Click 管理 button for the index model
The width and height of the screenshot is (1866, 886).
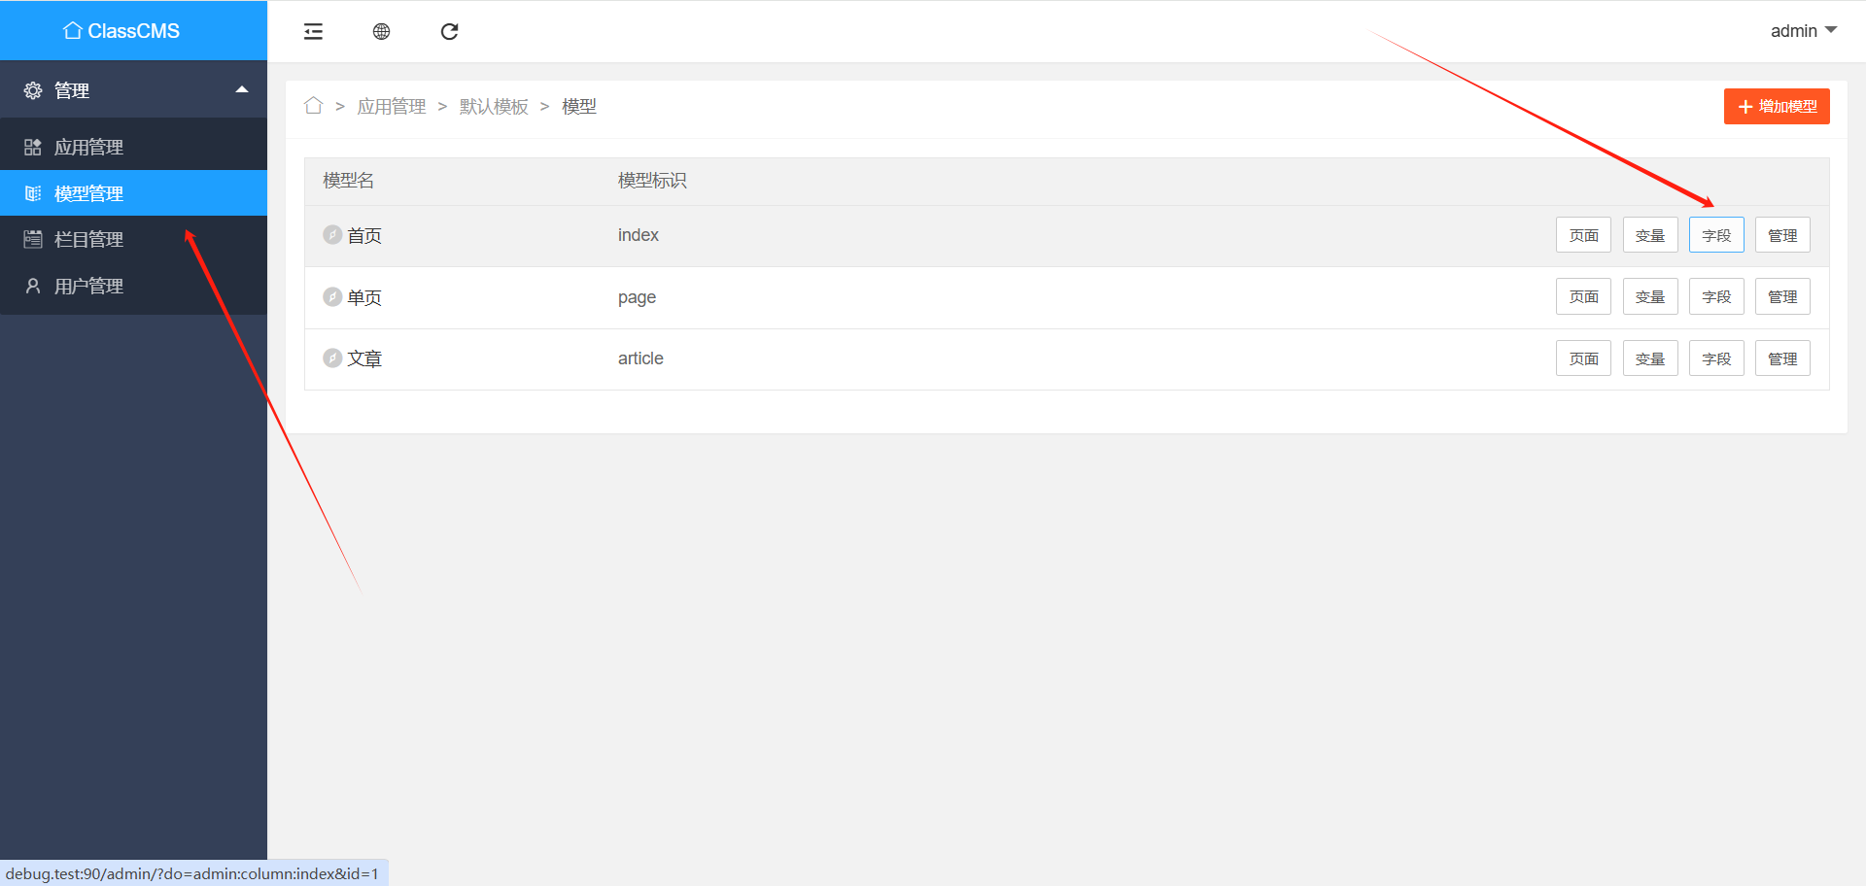1781,235
